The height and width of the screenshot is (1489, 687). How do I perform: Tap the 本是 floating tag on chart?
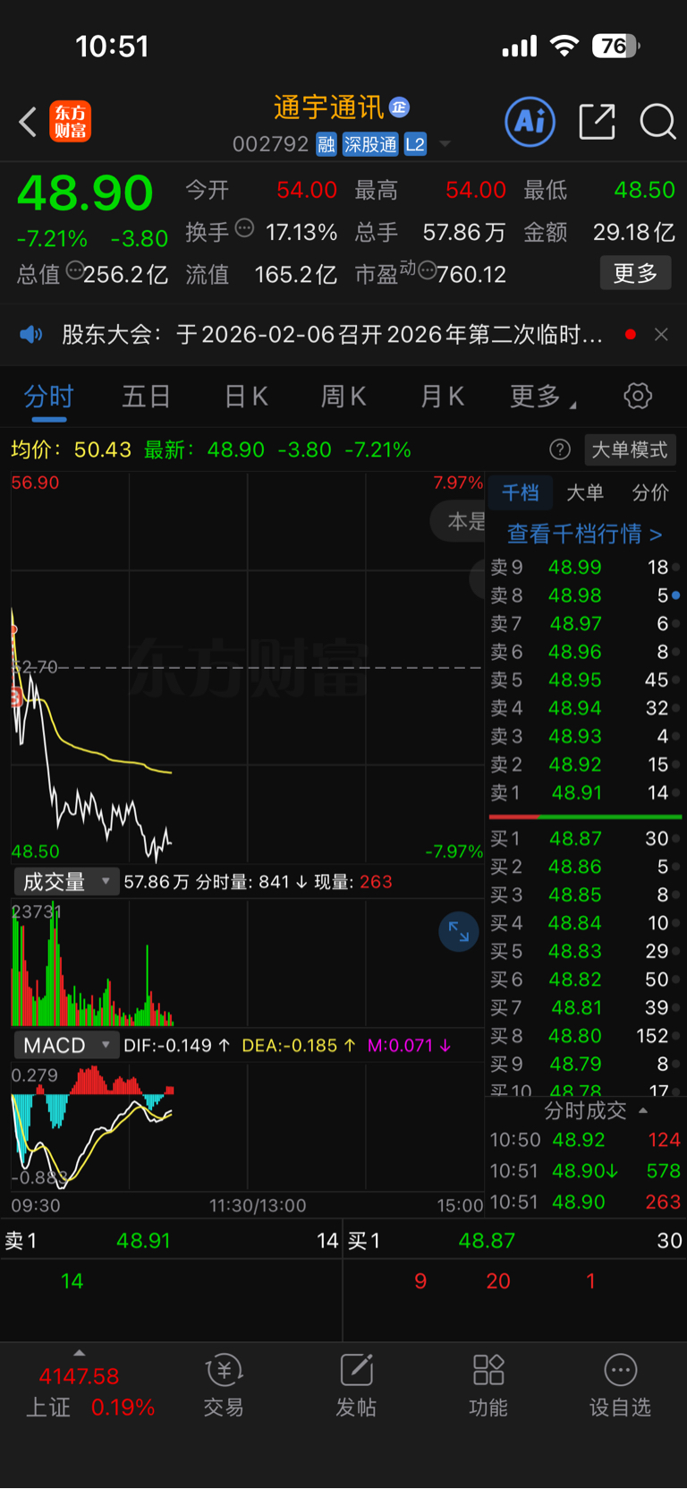point(458,521)
